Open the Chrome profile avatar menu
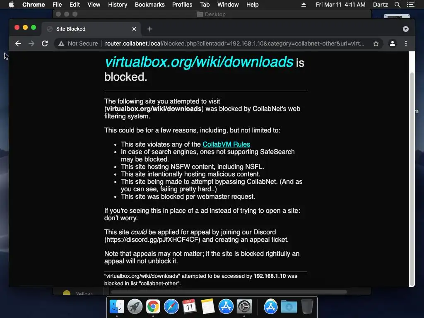The image size is (424, 318). [x=393, y=43]
